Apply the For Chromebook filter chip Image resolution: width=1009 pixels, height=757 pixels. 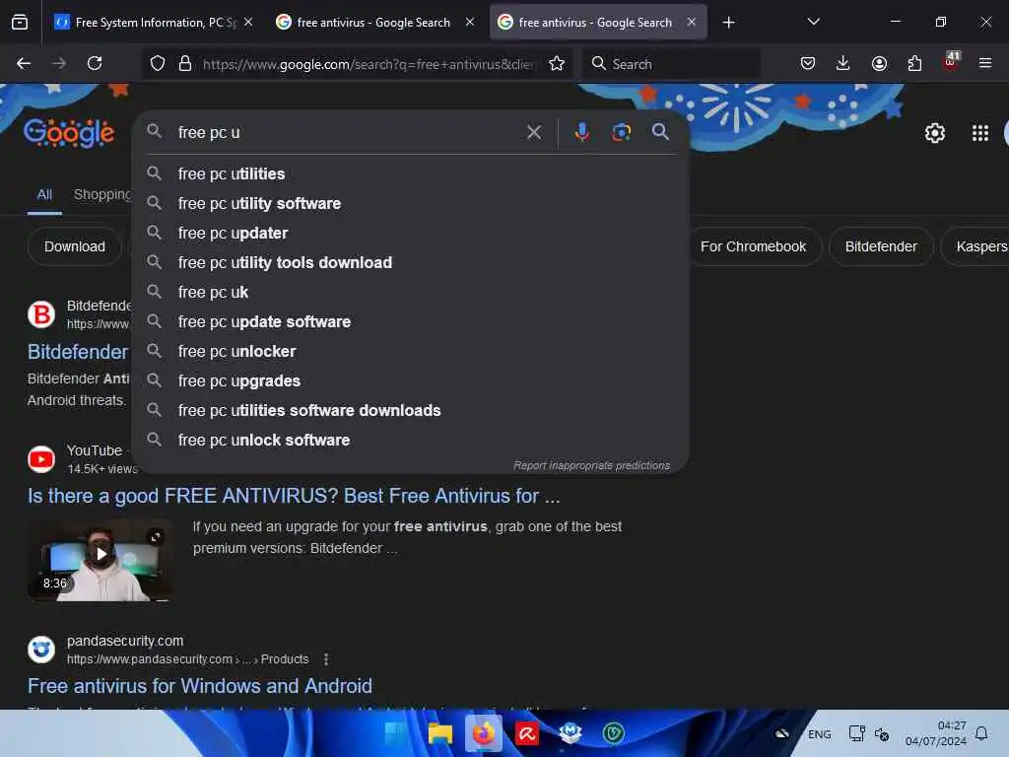753,246
